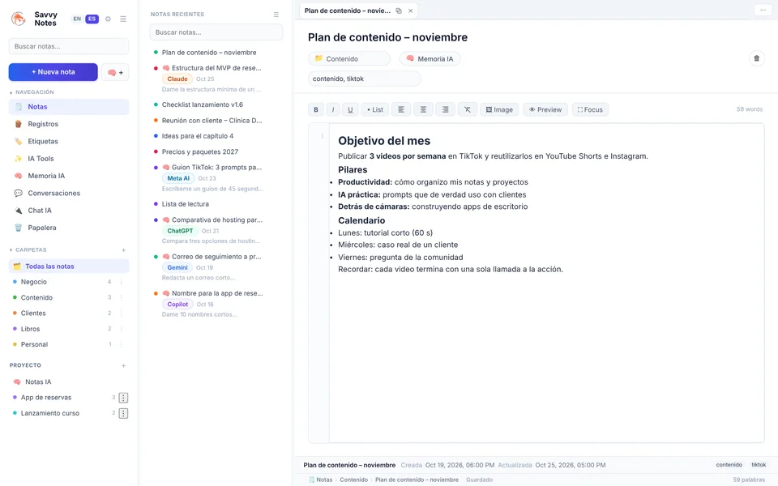The height and width of the screenshot is (486, 778).
Task: Click Contenido in the breadcrumb path
Action: (354, 480)
